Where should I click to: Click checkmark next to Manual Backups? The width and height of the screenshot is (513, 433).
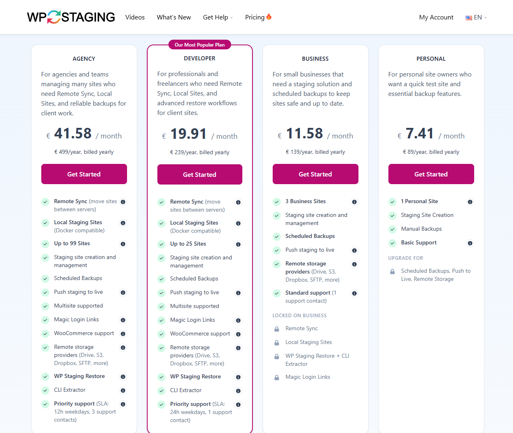392,229
